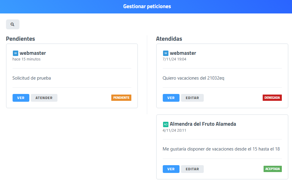292x190 pixels.
Task: Click the green ACEPTADA status badge
Action: tap(273, 169)
